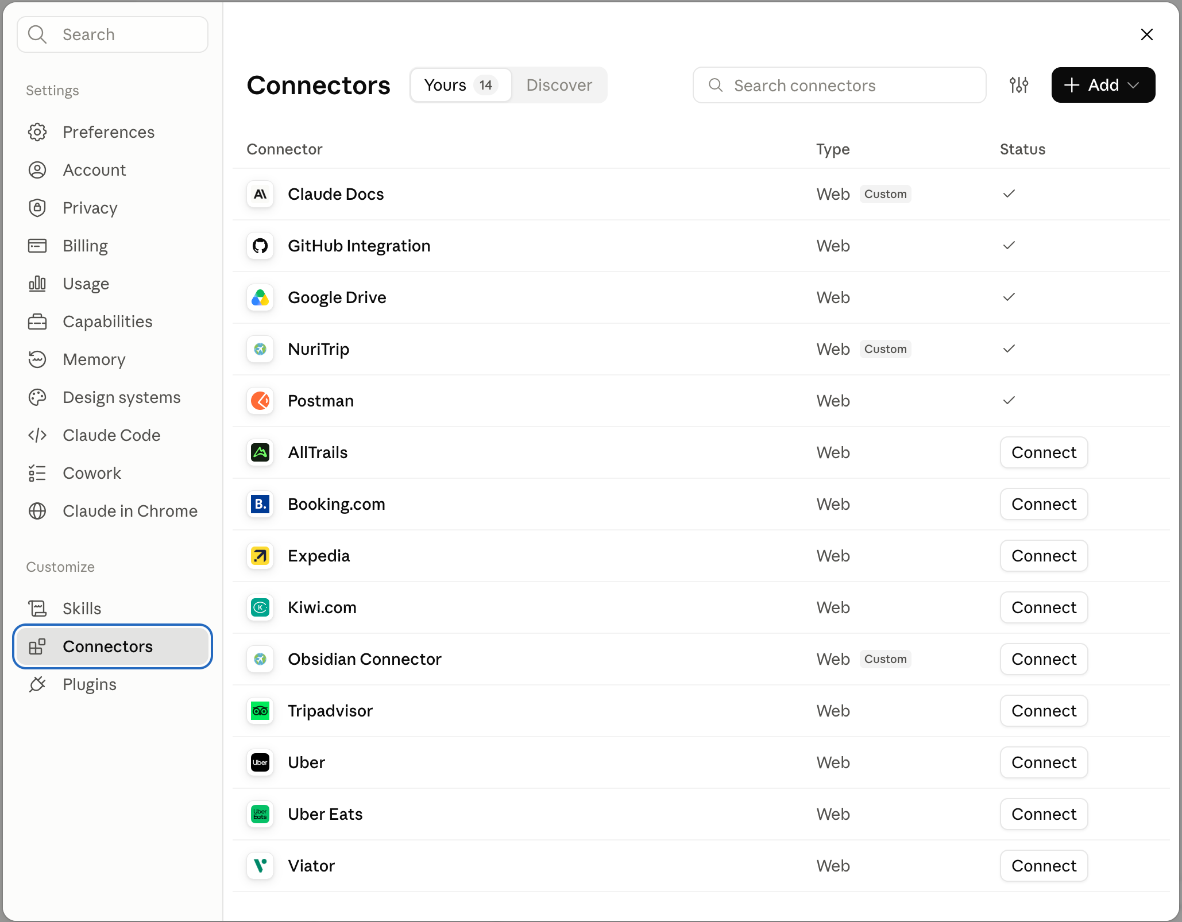This screenshot has height=922, width=1182.
Task: Click the Kiwi.com logo icon
Action: [x=260, y=607]
